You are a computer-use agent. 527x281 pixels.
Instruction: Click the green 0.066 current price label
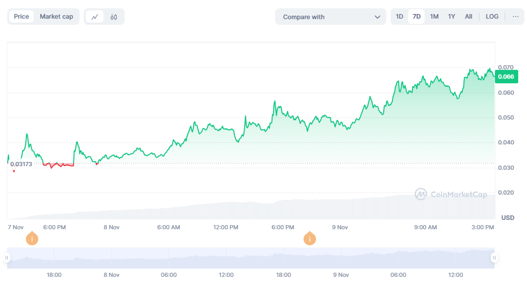505,77
